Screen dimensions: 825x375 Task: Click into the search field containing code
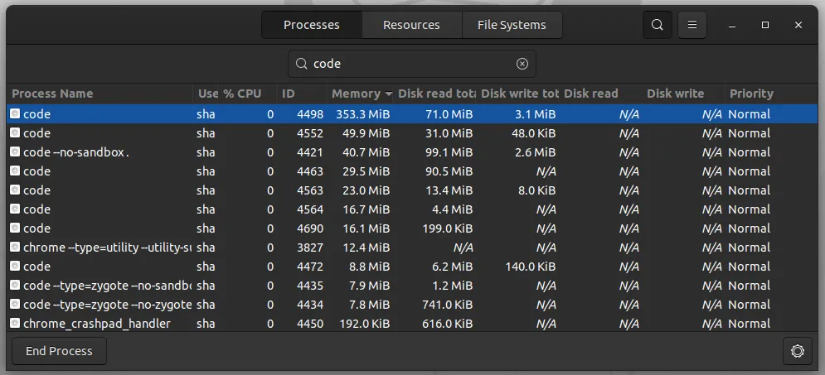412,64
